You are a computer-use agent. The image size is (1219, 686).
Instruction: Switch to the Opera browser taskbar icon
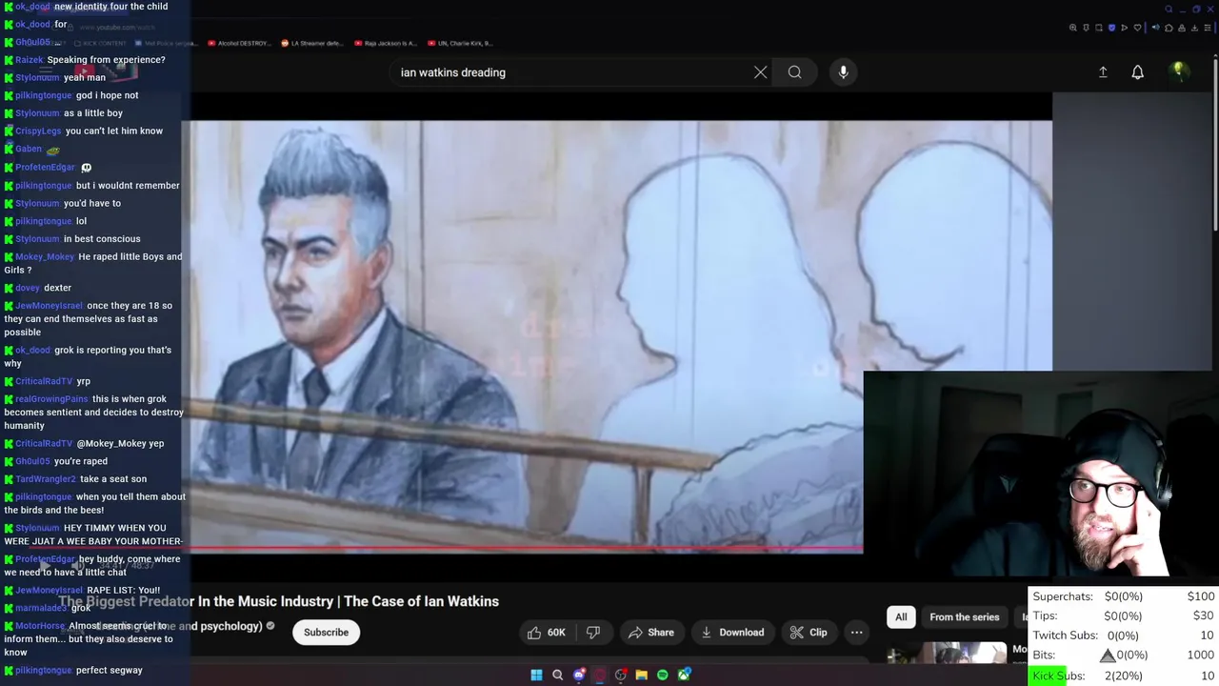600,675
